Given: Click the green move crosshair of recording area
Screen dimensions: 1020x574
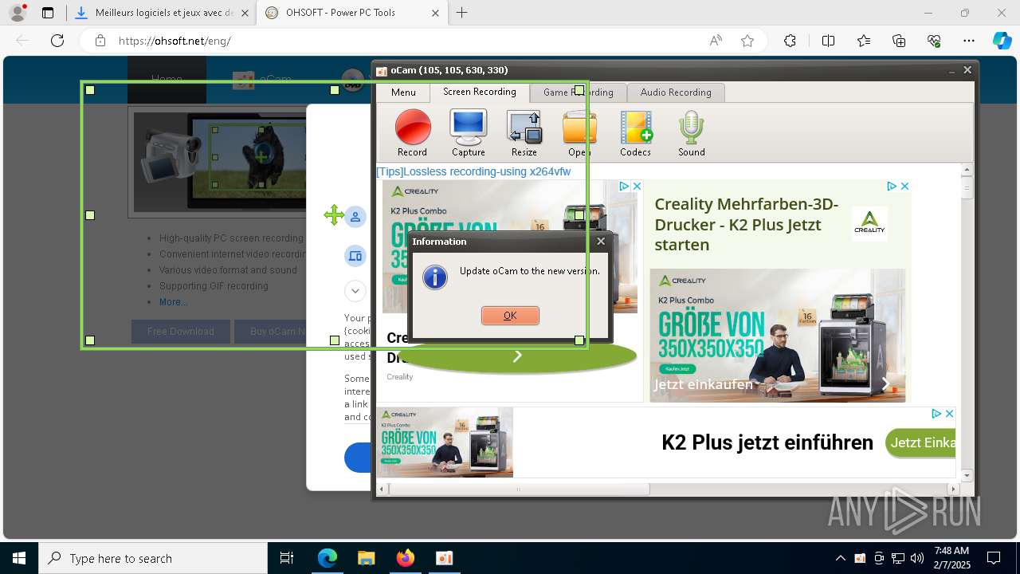Looking at the screenshot, I should tap(334, 215).
